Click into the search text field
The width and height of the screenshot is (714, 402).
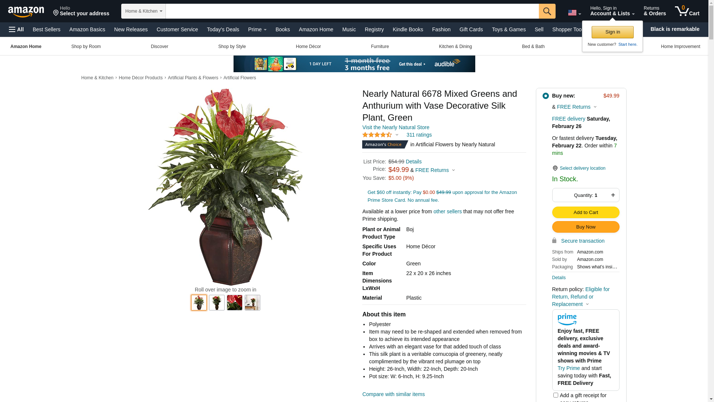pyautogui.click(x=352, y=11)
